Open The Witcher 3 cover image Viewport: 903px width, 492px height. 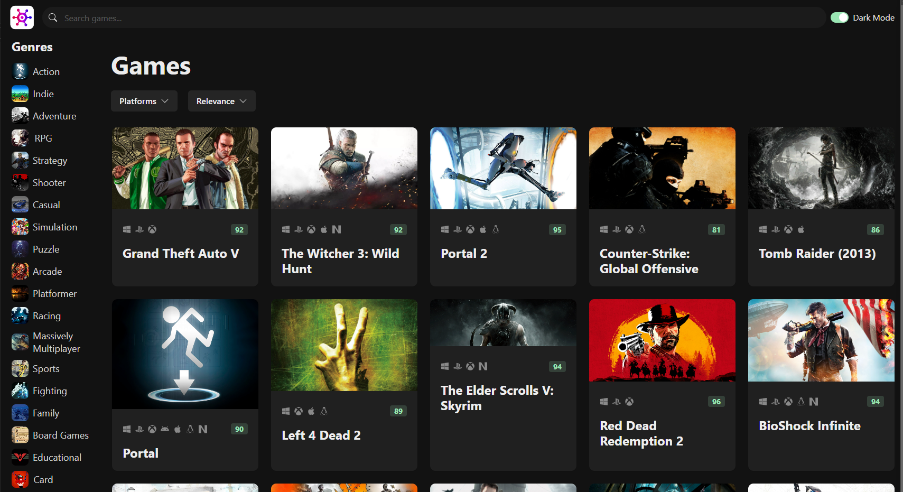point(344,168)
